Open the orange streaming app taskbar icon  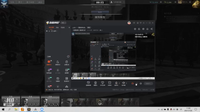point(22,109)
